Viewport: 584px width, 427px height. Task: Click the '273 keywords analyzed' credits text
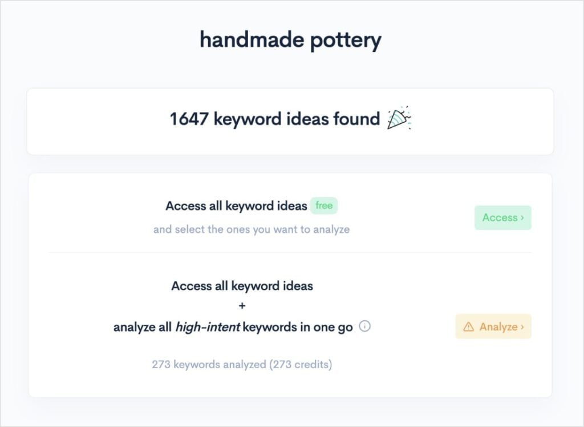242,364
